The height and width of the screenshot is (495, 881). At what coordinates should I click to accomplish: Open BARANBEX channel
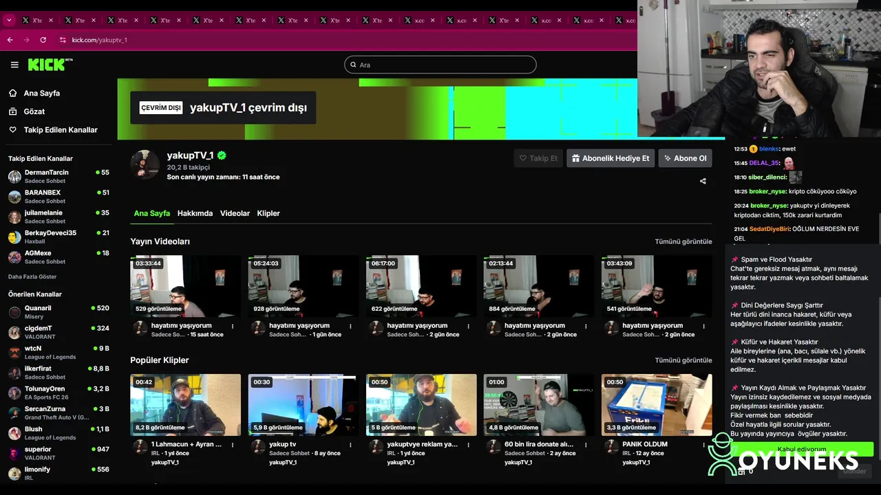point(59,197)
